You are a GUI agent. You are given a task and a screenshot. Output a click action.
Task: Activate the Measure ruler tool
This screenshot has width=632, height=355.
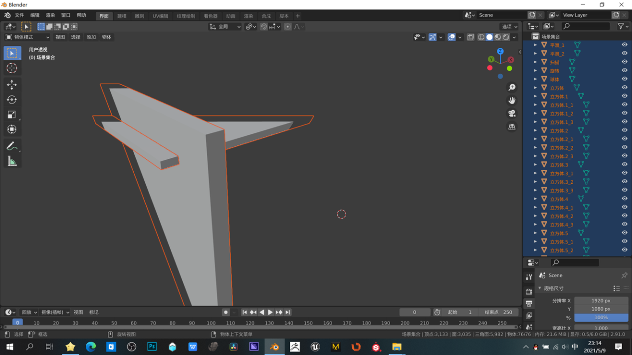pyautogui.click(x=12, y=161)
